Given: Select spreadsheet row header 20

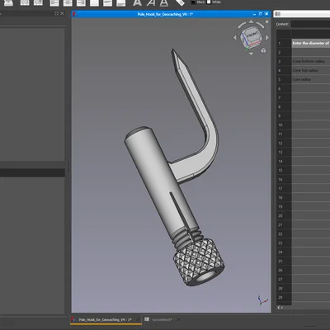Looking at the screenshot, I should (284, 215).
